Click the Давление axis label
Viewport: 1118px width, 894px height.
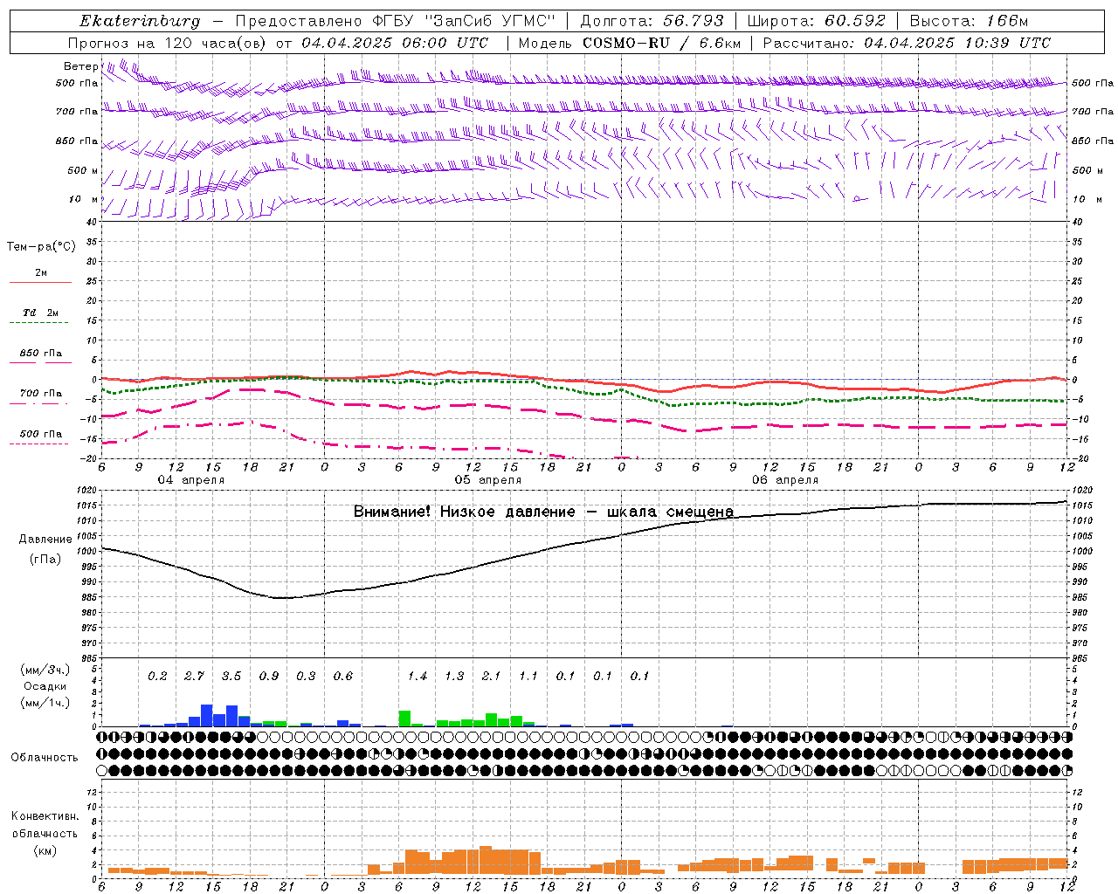coord(45,540)
